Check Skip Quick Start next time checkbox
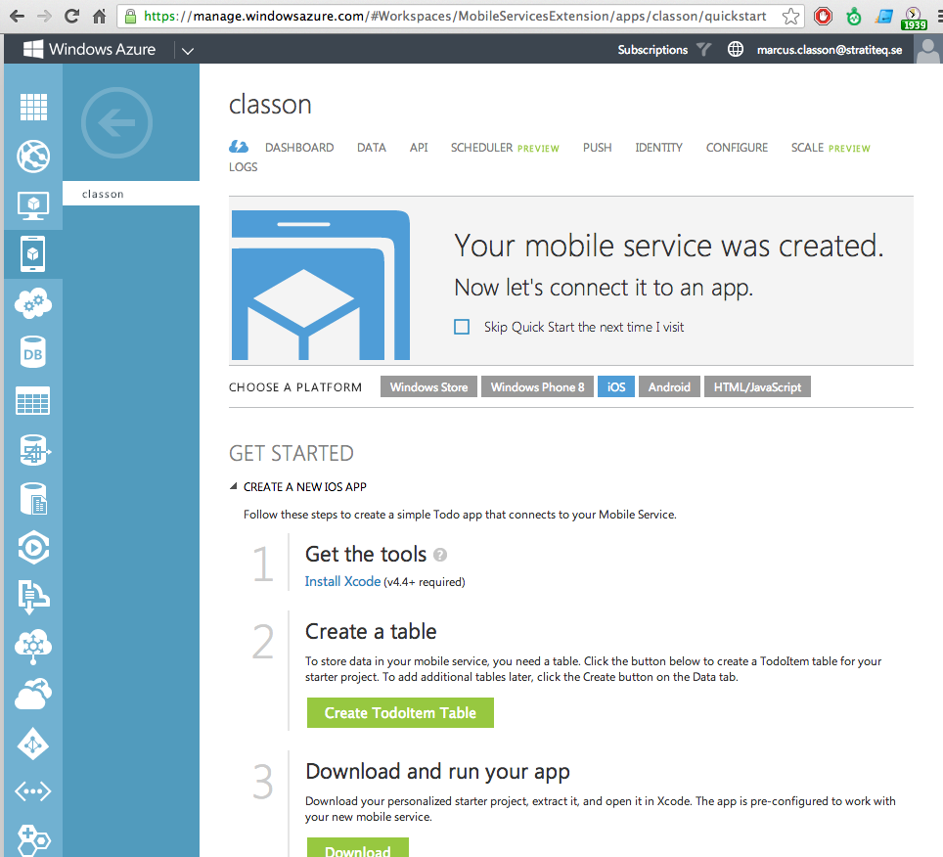The height and width of the screenshot is (857, 943). [462, 327]
